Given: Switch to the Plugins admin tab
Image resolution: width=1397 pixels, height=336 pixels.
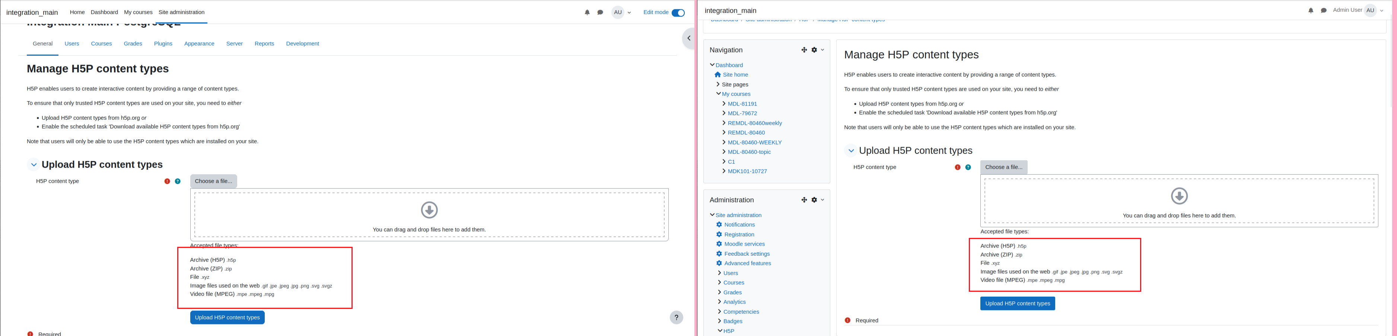Looking at the screenshot, I should pyautogui.click(x=163, y=44).
